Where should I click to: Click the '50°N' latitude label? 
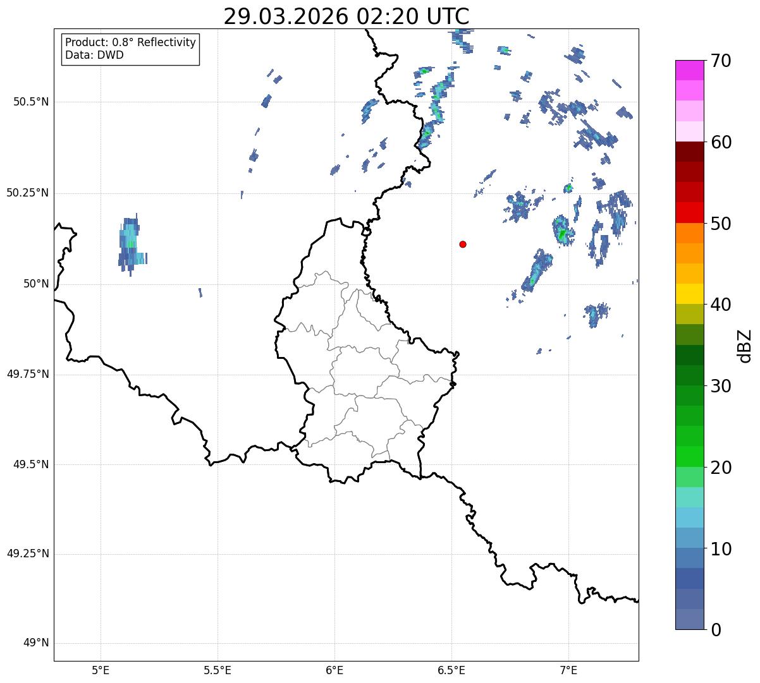tap(36, 284)
